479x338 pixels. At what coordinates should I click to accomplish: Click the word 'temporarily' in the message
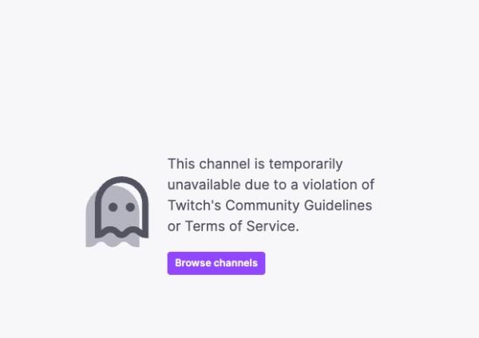tap(306, 165)
